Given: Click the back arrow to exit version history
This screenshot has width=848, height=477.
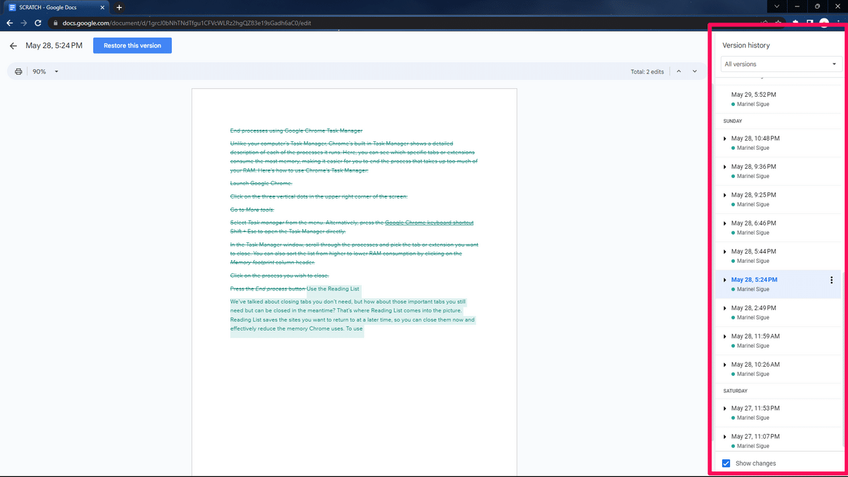Looking at the screenshot, I should (x=13, y=46).
